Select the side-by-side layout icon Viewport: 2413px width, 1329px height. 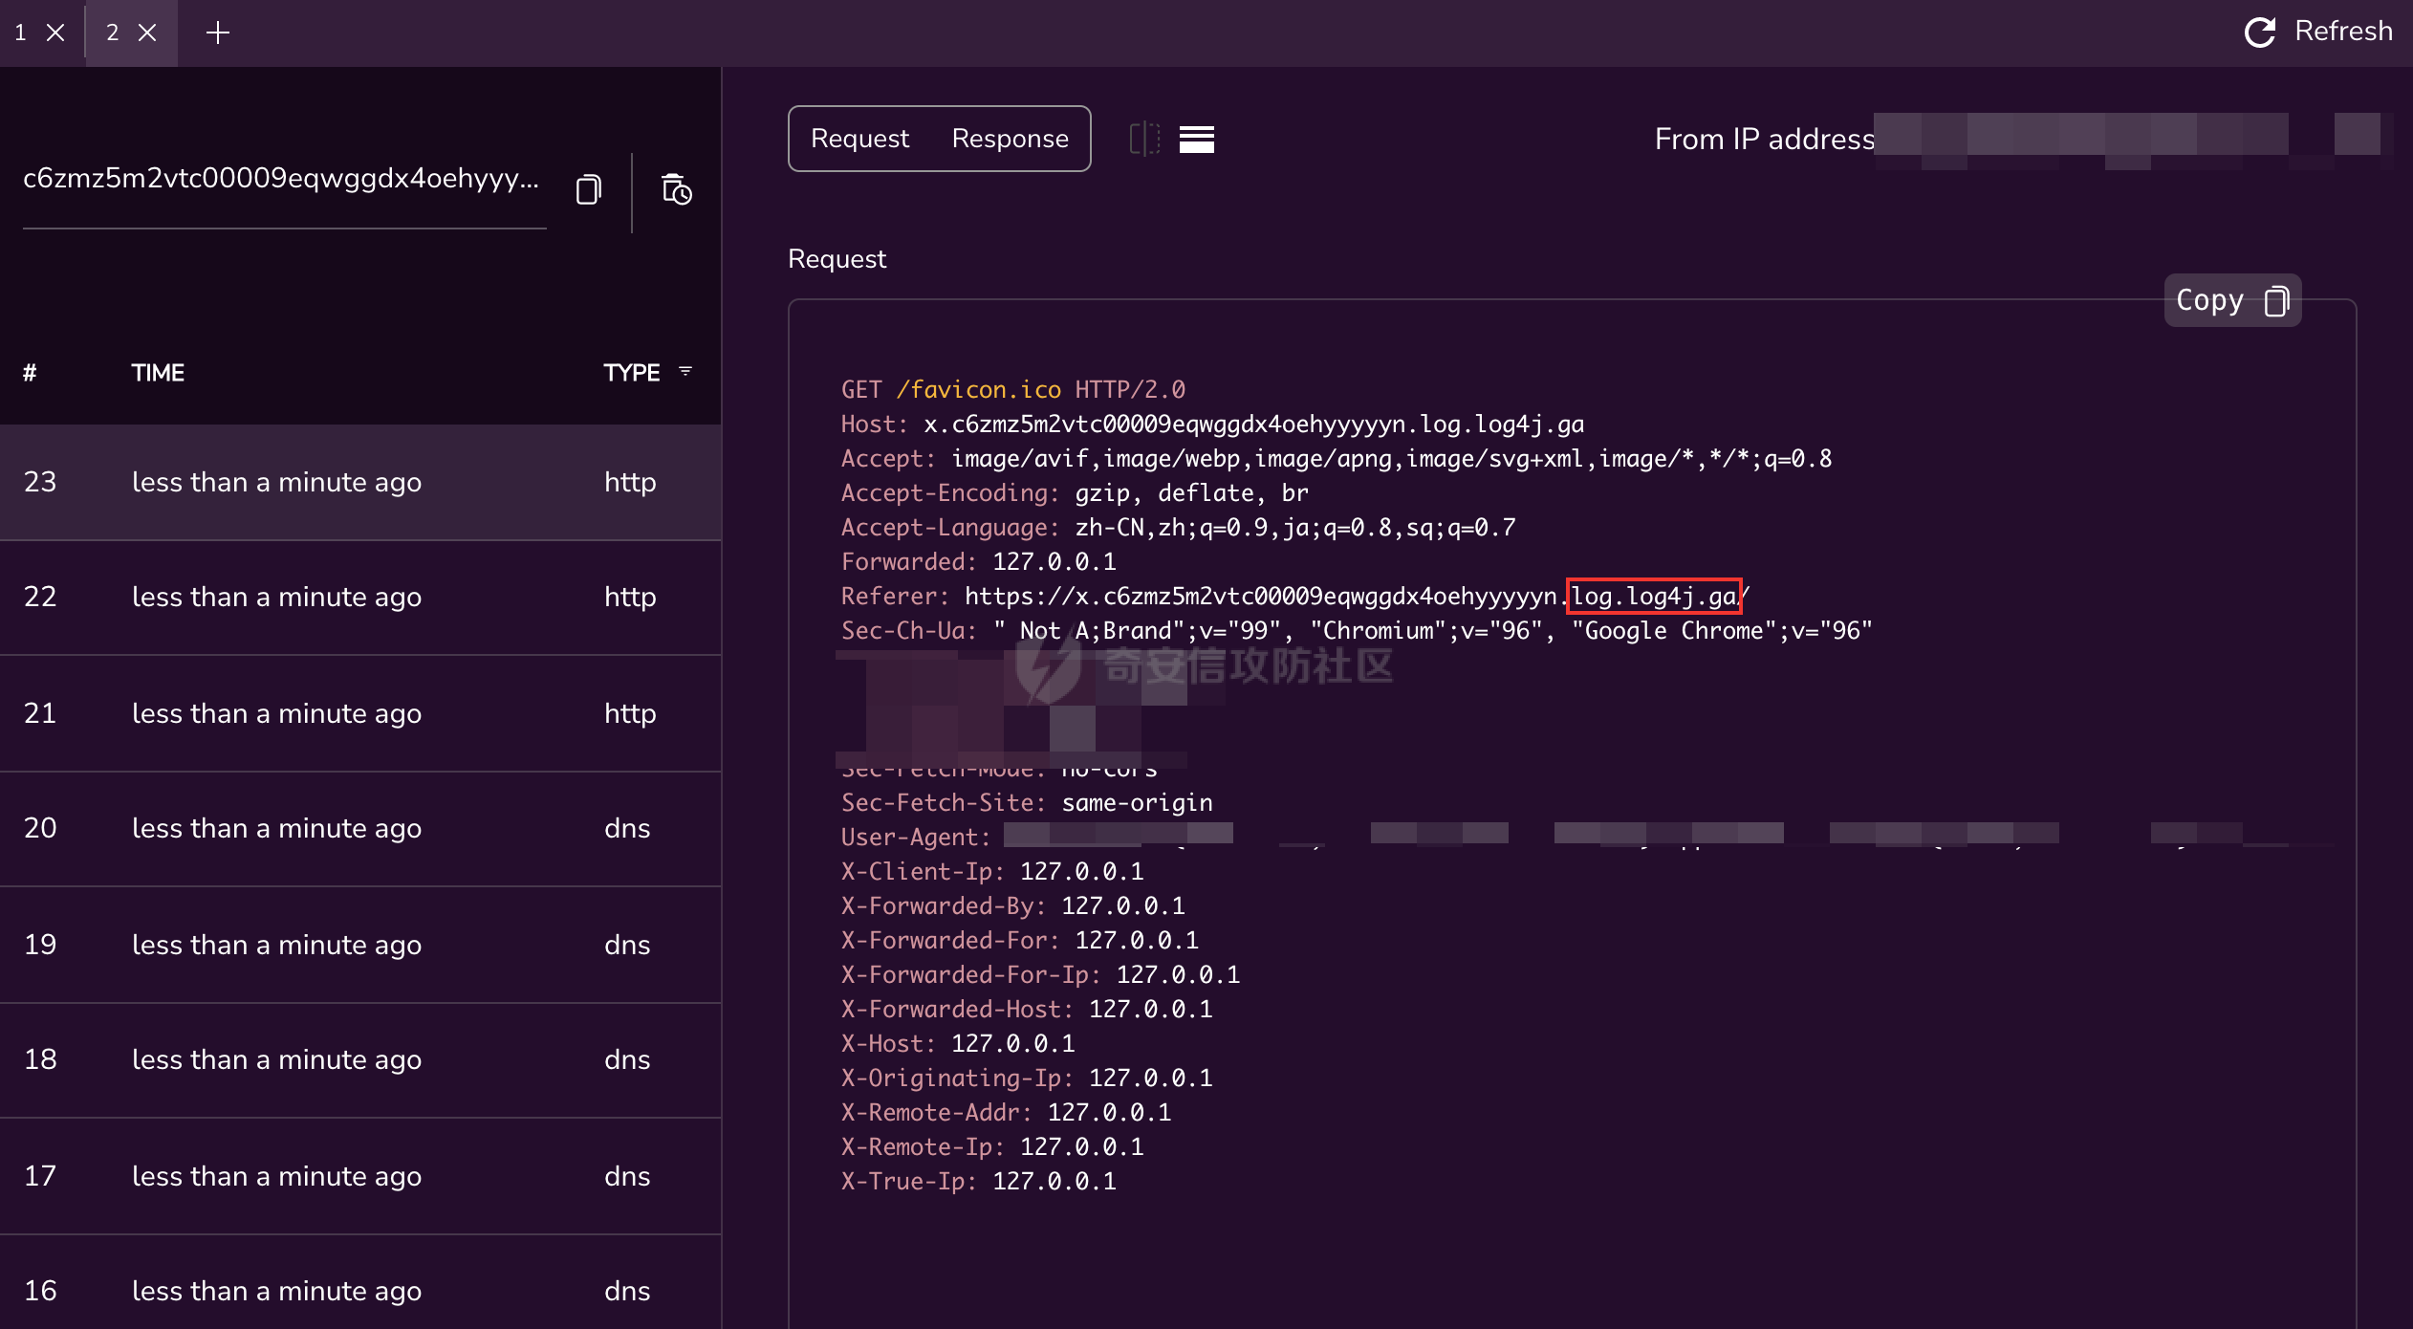click(1144, 140)
